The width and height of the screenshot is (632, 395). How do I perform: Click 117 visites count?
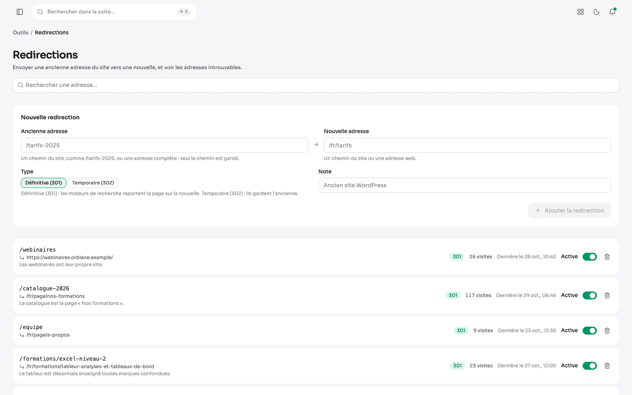(478, 295)
